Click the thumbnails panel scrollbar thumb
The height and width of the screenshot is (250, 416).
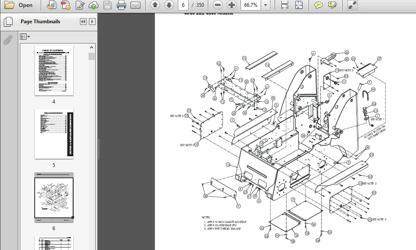(x=91, y=57)
